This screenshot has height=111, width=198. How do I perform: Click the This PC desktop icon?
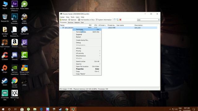point(5,5)
